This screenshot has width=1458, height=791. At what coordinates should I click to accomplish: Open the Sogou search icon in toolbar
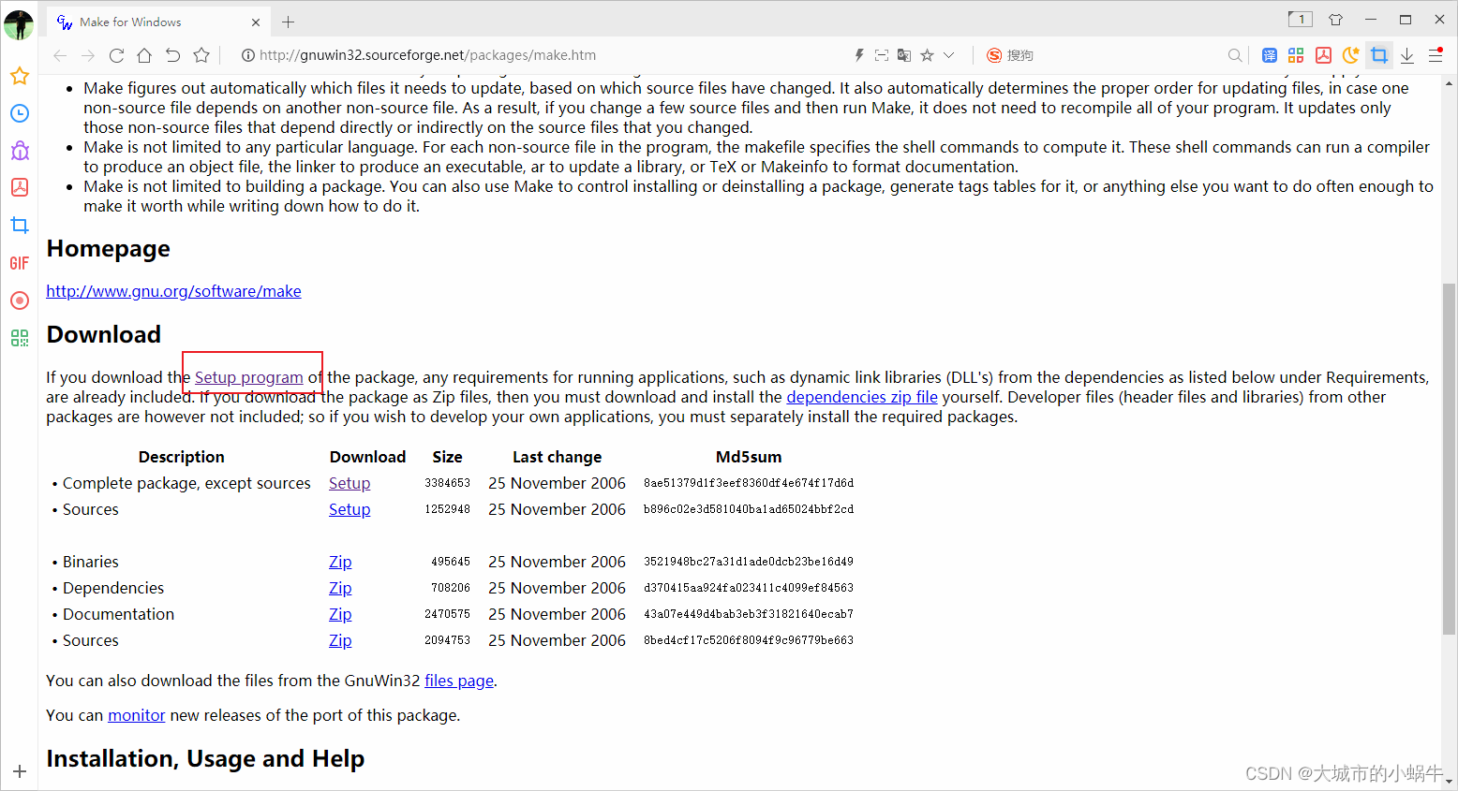tap(993, 55)
